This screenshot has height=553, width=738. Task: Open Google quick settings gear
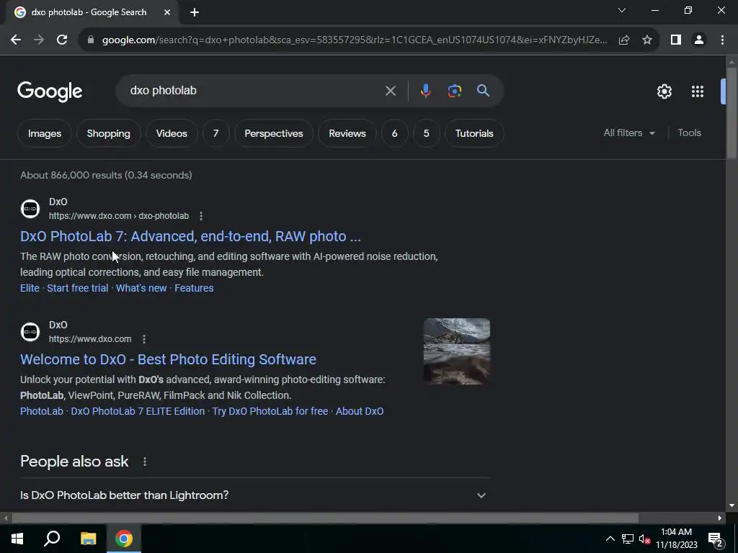[x=664, y=91]
